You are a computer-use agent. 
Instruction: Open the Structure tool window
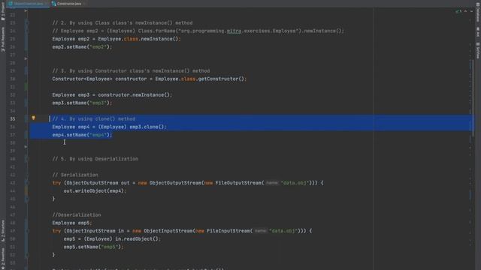[x=3, y=230]
